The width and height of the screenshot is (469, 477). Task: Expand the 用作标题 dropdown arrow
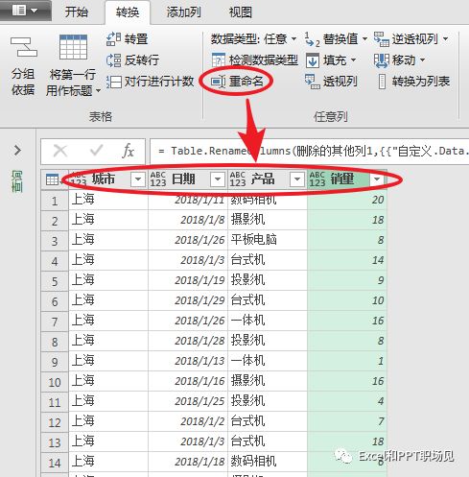pyautogui.click(x=99, y=91)
